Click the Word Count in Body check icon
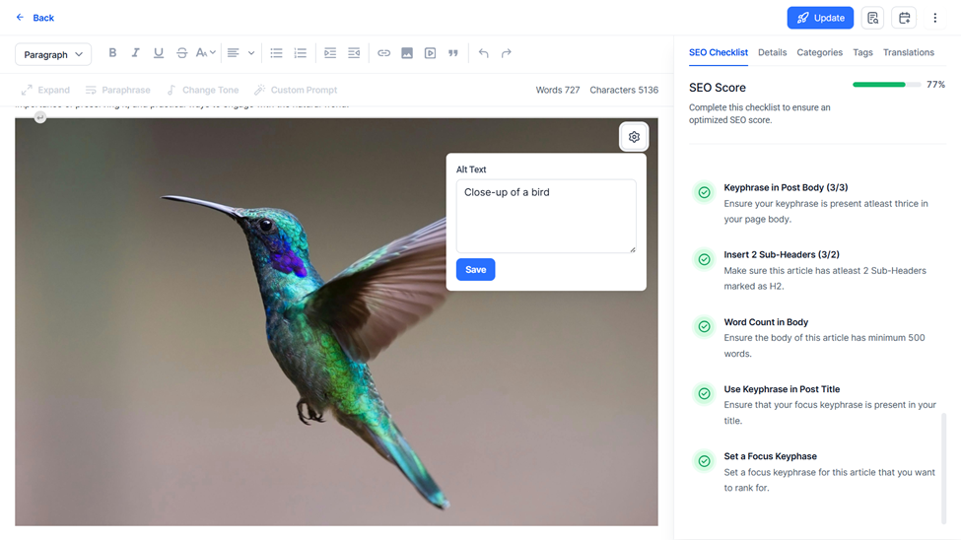The width and height of the screenshot is (961, 540). pos(704,327)
